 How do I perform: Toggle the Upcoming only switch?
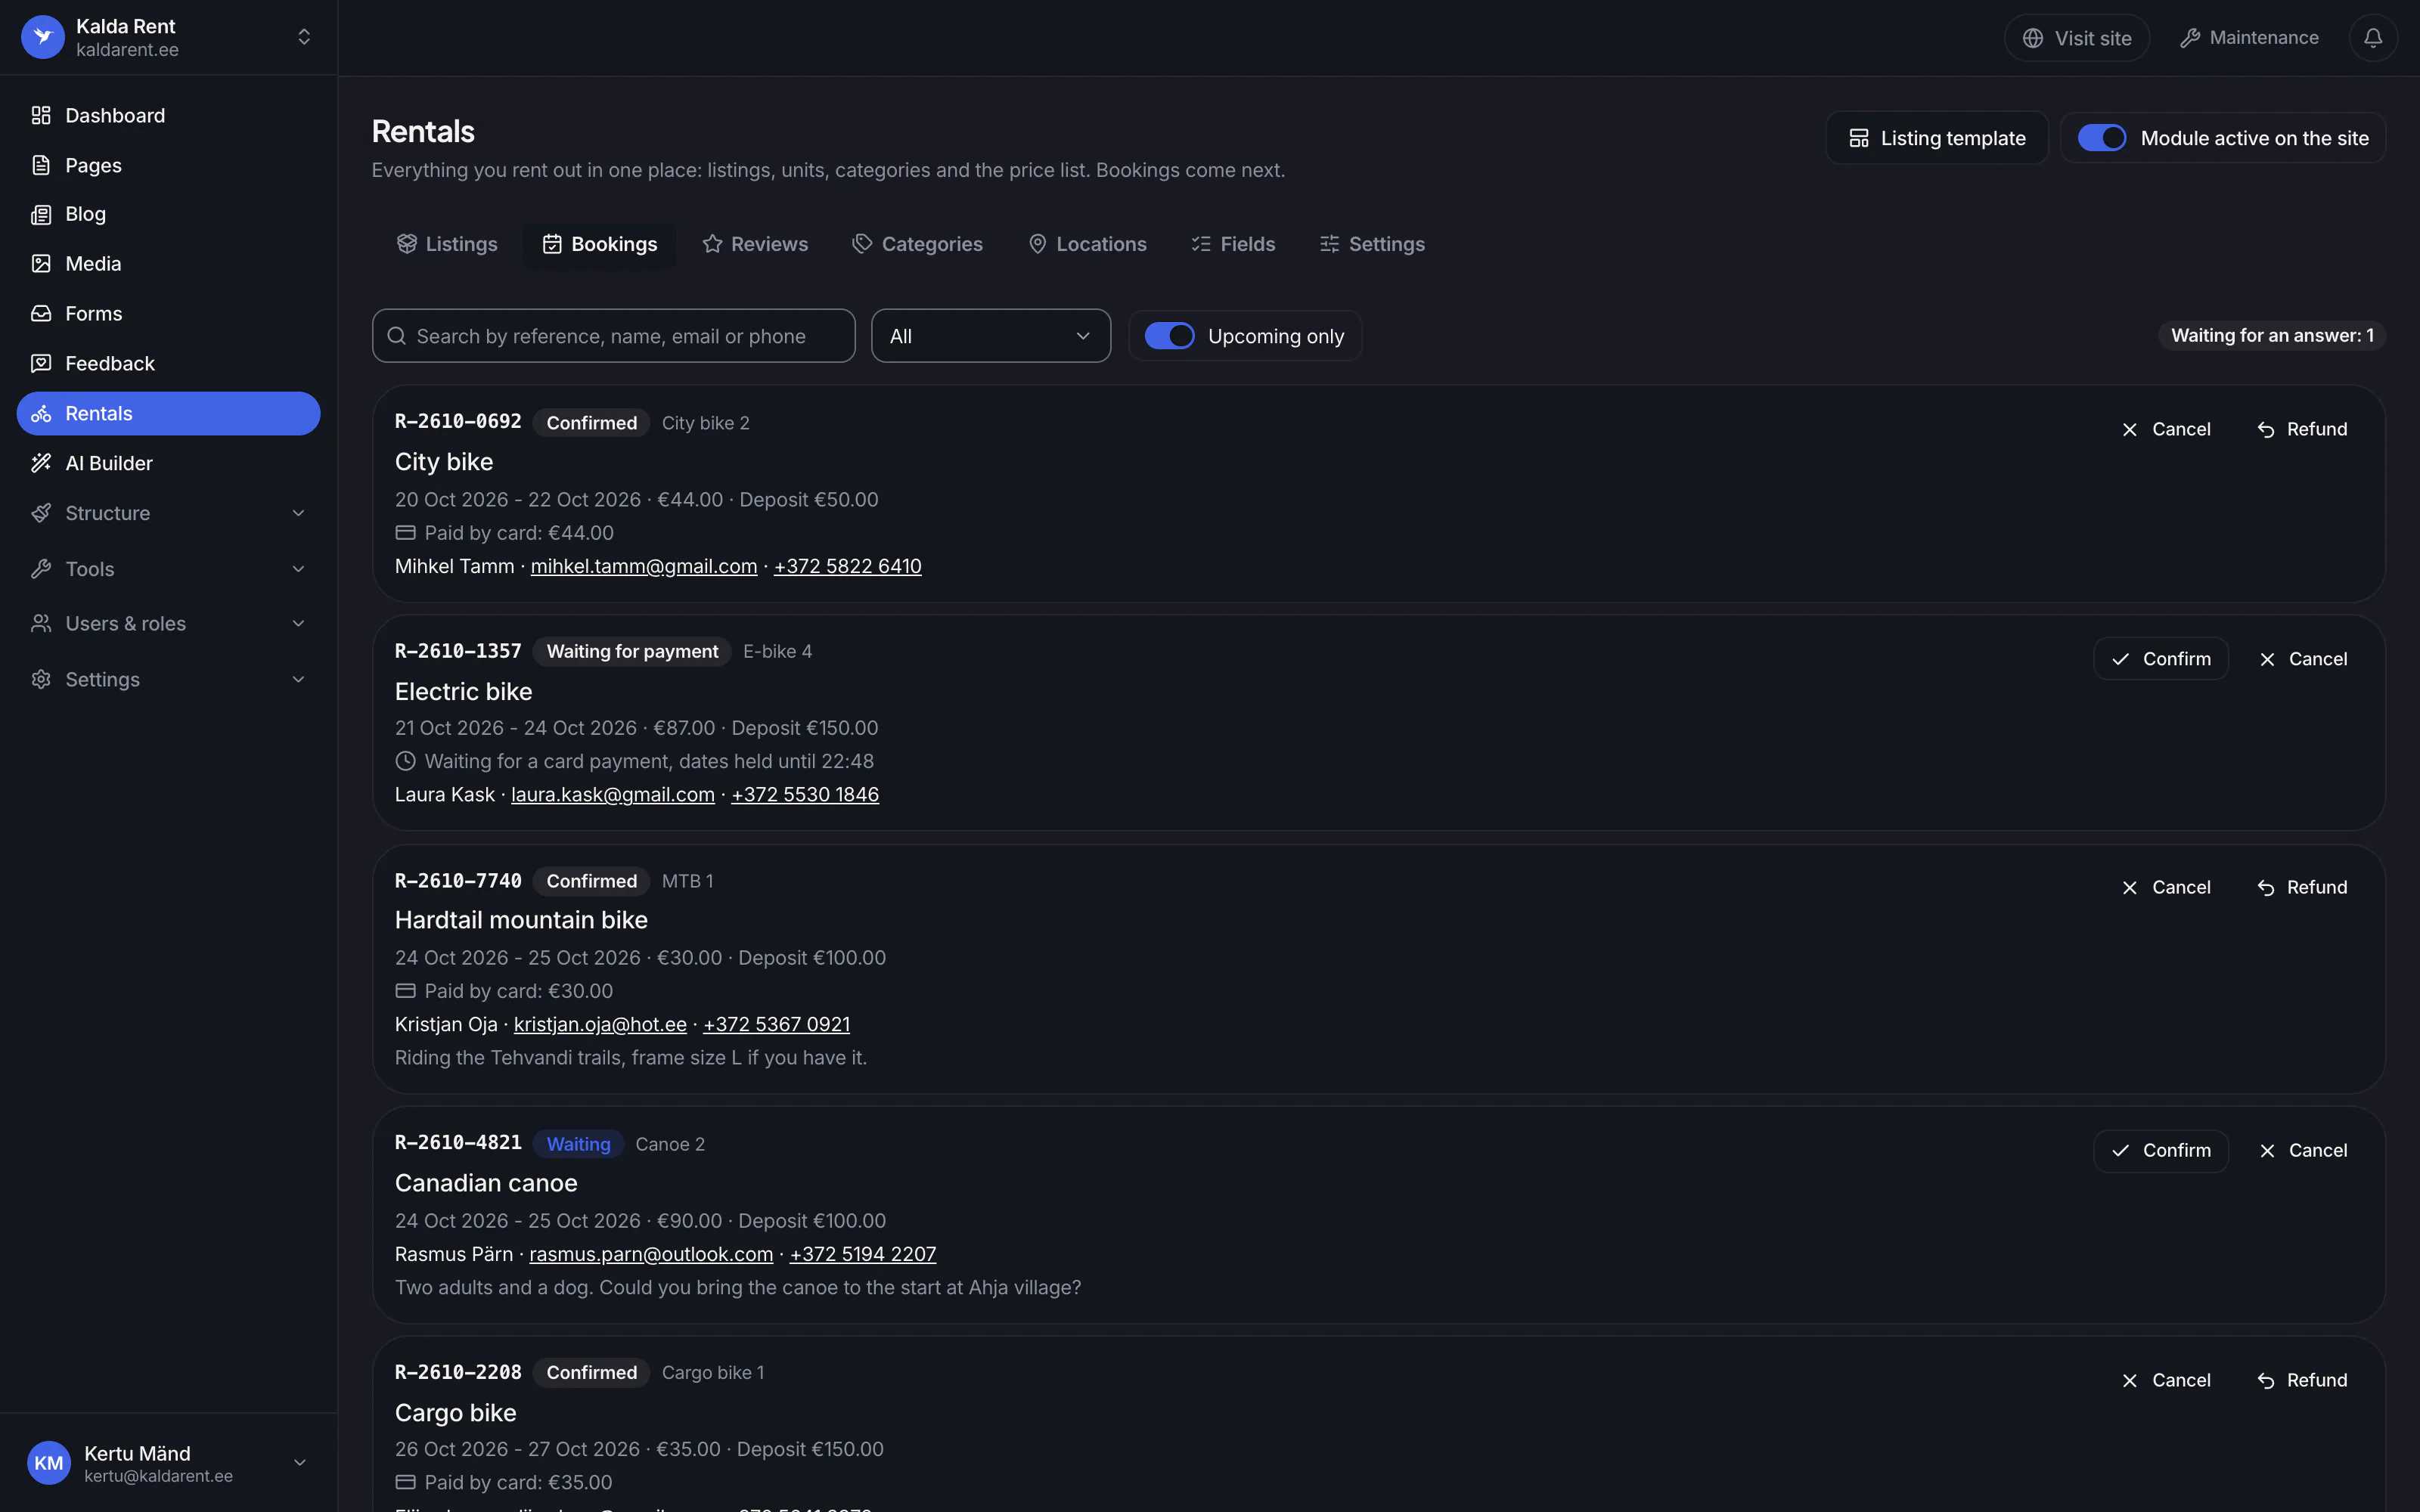click(1169, 336)
